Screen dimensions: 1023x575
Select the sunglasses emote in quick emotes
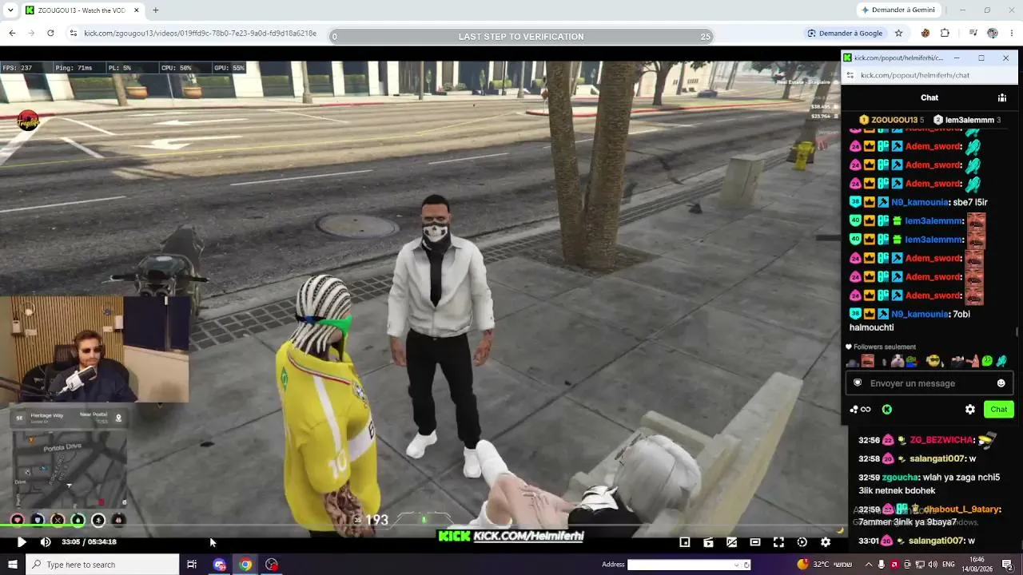(x=933, y=362)
